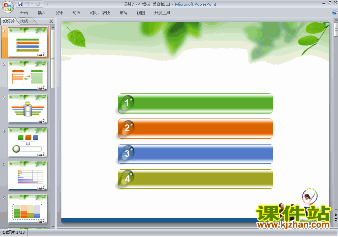Open the 插入 ribbon tab
Viewport: 338px width, 237px height.
tap(41, 13)
